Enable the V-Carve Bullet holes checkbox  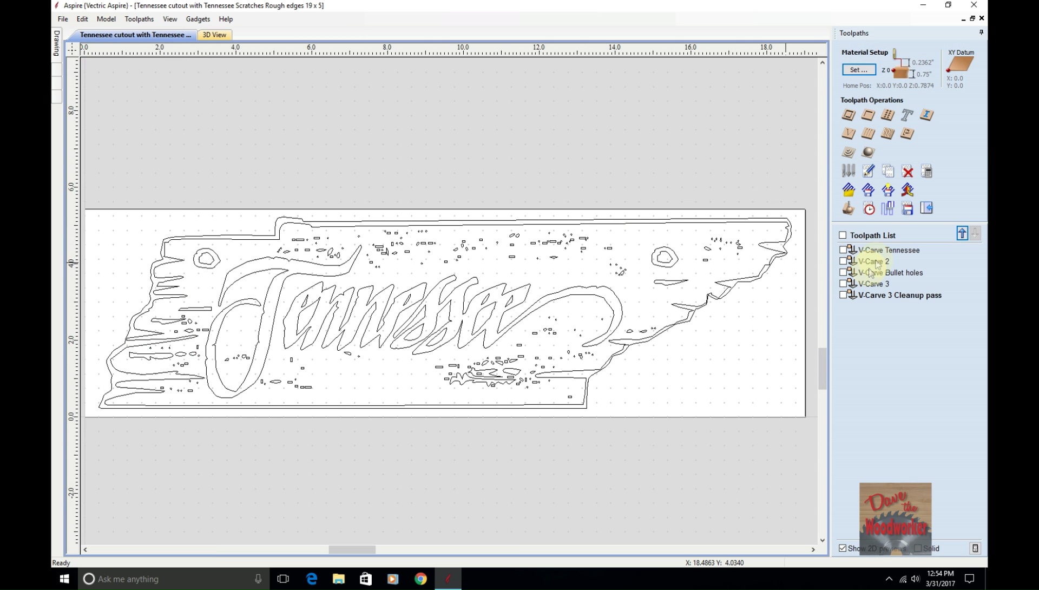[x=843, y=272]
